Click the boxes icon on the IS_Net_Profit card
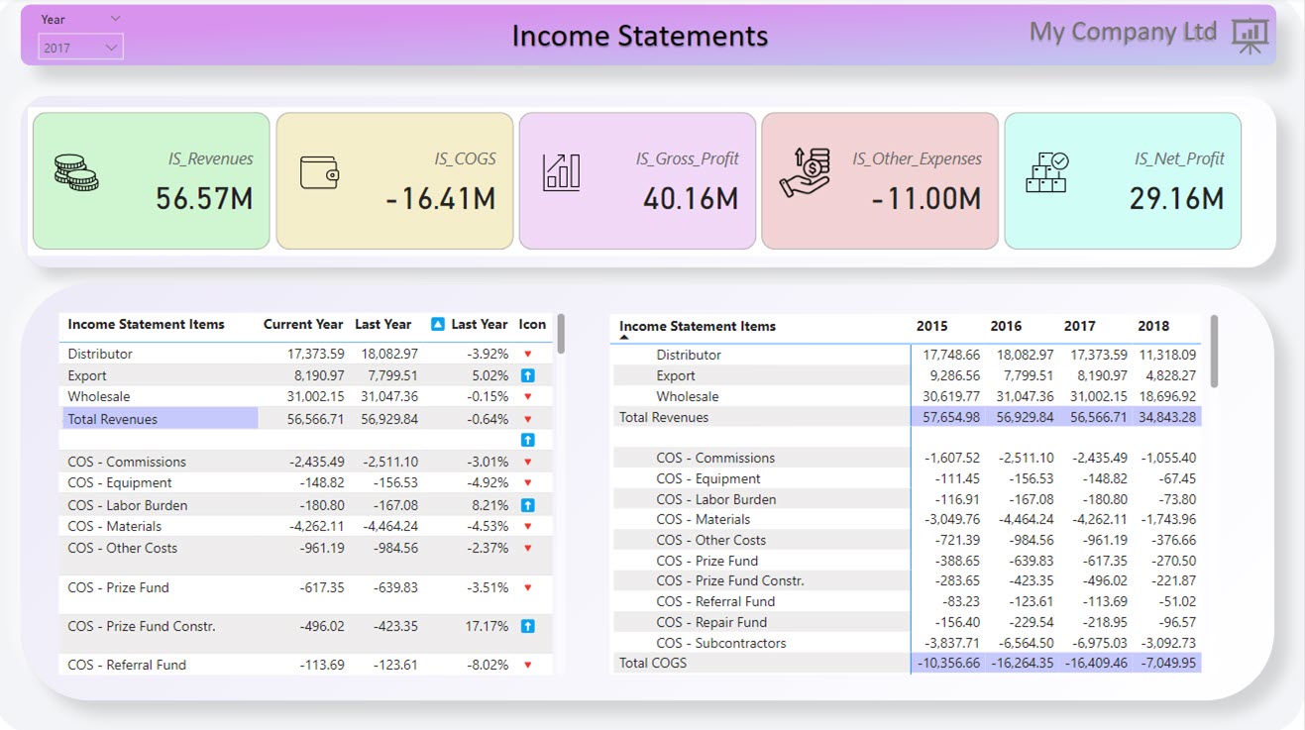1305x730 pixels. coord(1046,172)
